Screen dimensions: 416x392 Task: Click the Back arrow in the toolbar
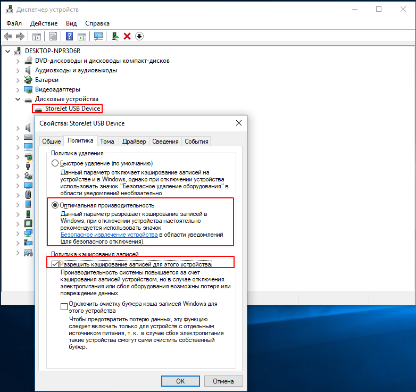pos(8,36)
